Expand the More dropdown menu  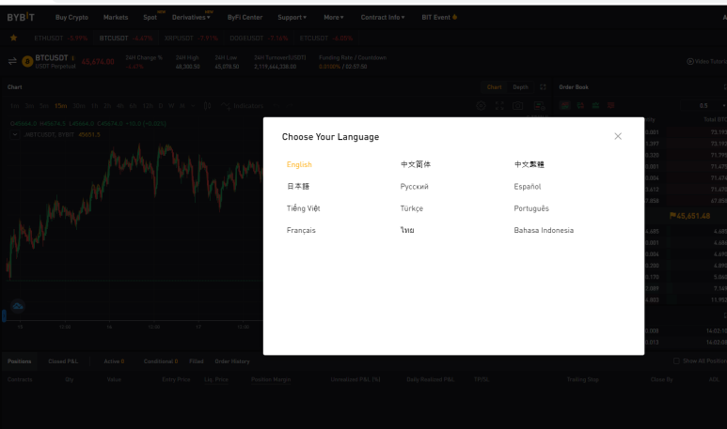point(334,17)
